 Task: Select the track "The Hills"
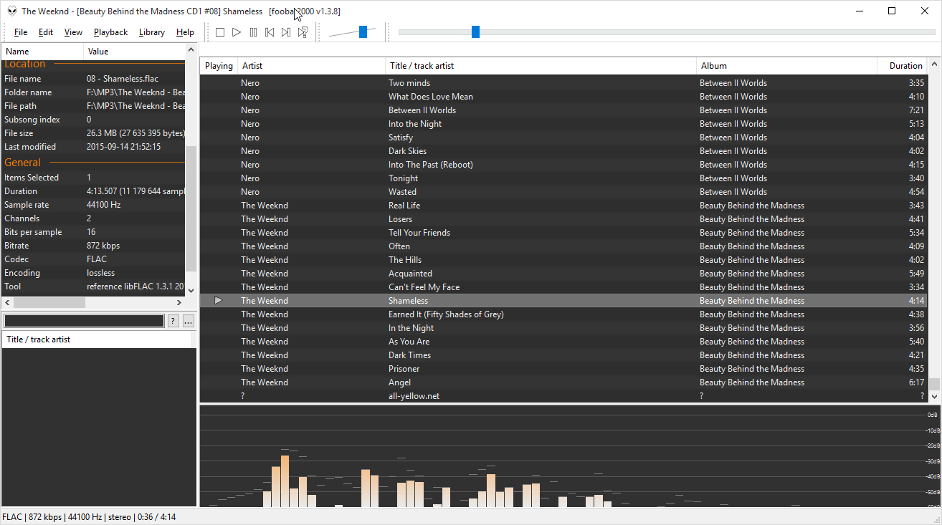(563, 260)
